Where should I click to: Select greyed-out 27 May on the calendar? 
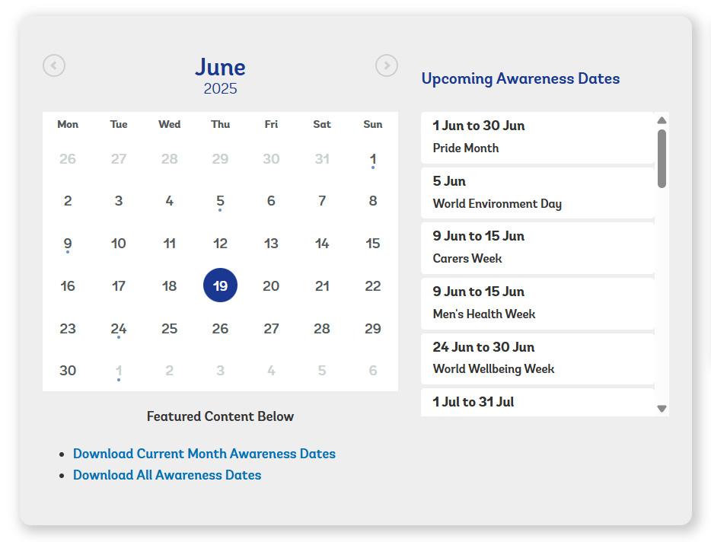pyautogui.click(x=119, y=159)
